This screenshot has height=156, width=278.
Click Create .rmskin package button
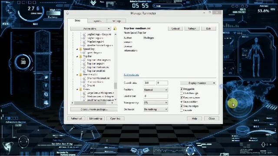[x=94, y=109]
